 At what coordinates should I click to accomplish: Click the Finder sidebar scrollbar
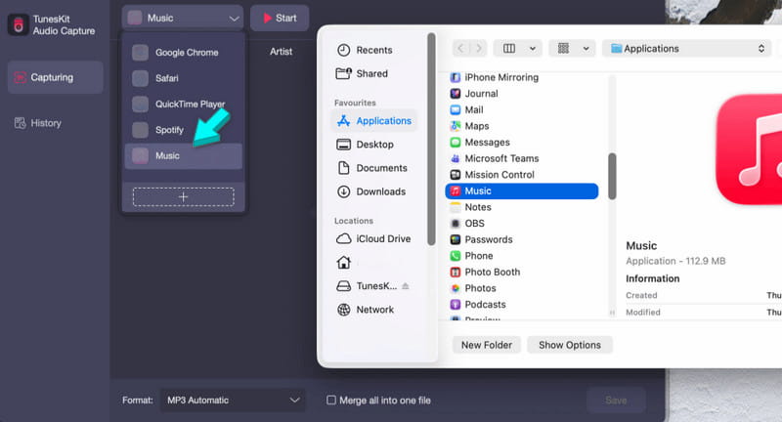(431, 139)
